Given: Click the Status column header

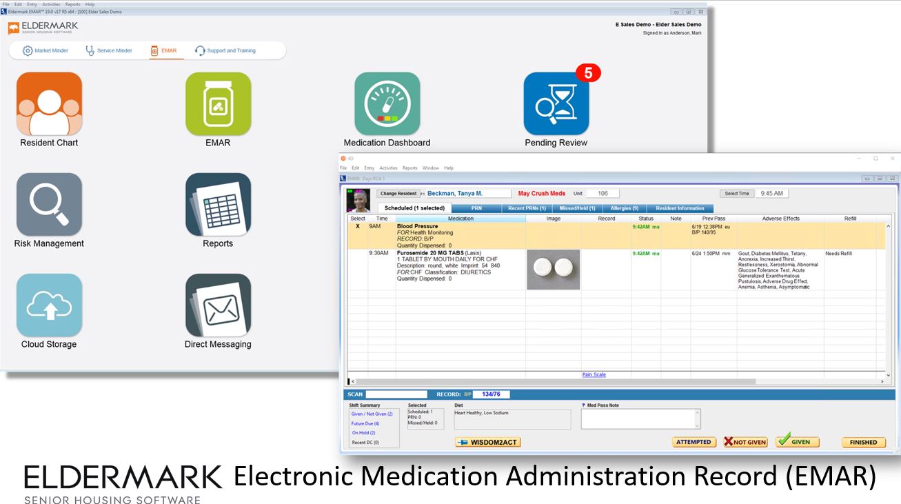Looking at the screenshot, I should point(646,219).
